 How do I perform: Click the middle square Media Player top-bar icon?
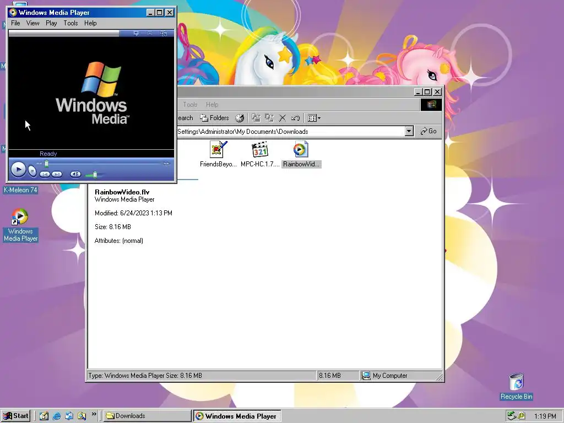150,34
